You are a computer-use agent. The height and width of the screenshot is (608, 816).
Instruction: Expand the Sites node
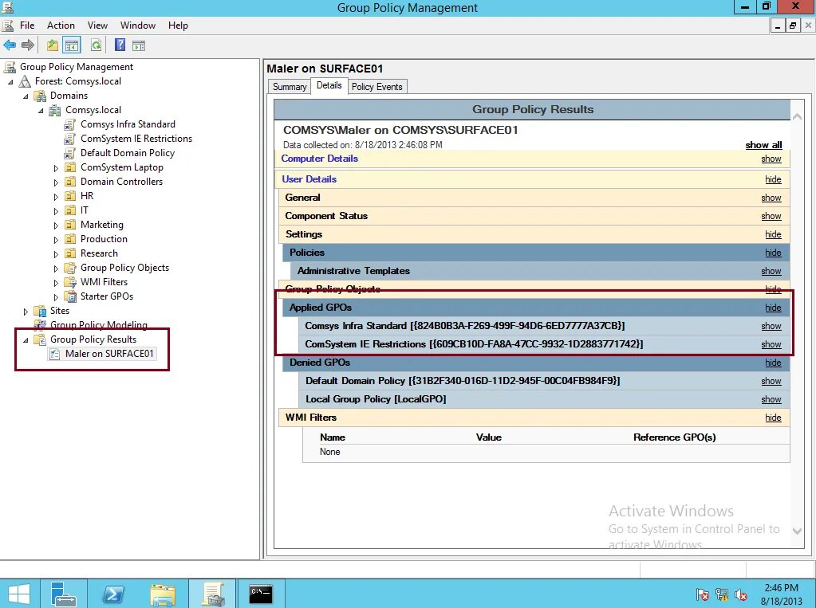(x=26, y=312)
